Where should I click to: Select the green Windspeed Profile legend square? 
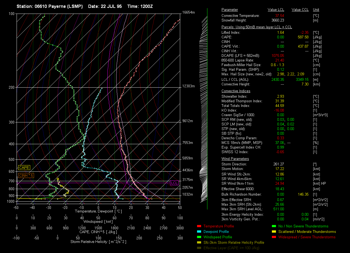tap(198, 237)
